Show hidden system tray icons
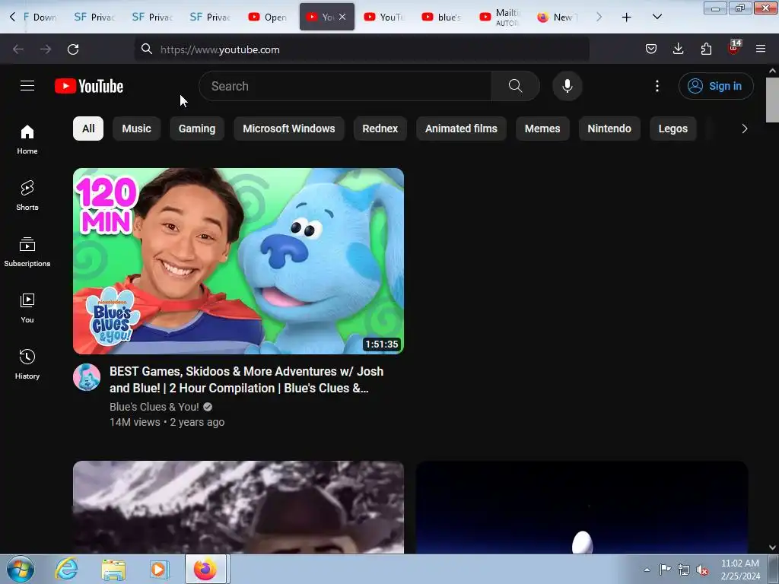Screen dimensions: 779x584 (647, 570)
